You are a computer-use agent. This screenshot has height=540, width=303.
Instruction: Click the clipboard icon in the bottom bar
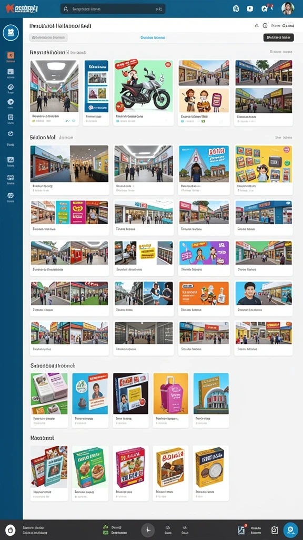pyautogui.click(x=274, y=529)
